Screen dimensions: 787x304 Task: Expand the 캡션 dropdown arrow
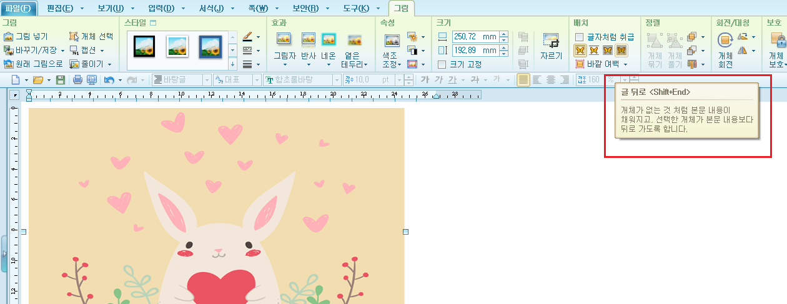tap(102, 50)
